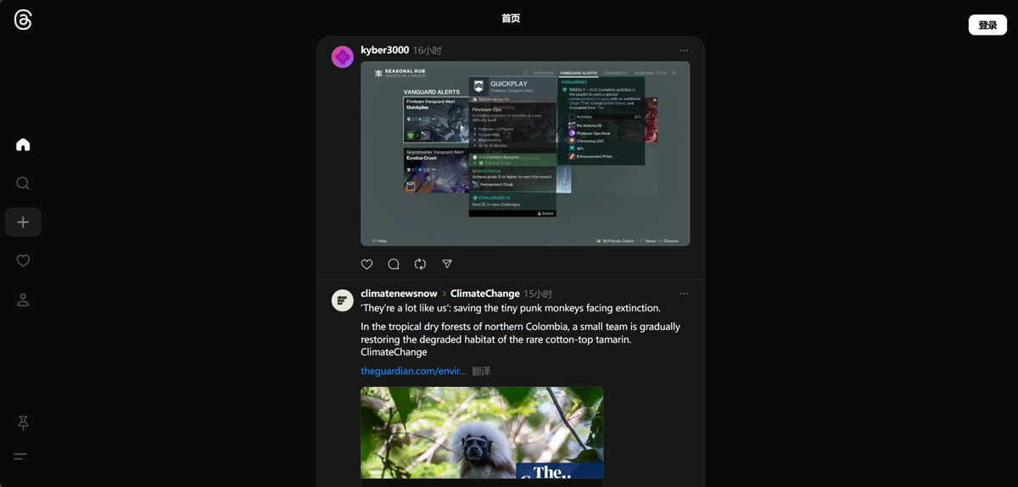Share kyber3000's post via send icon
This screenshot has height=487, width=1018.
(x=447, y=265)
